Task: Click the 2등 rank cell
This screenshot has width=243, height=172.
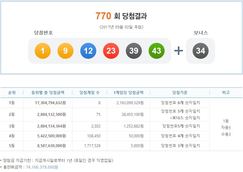Action: pyautogui.click(x=12, y=114)
